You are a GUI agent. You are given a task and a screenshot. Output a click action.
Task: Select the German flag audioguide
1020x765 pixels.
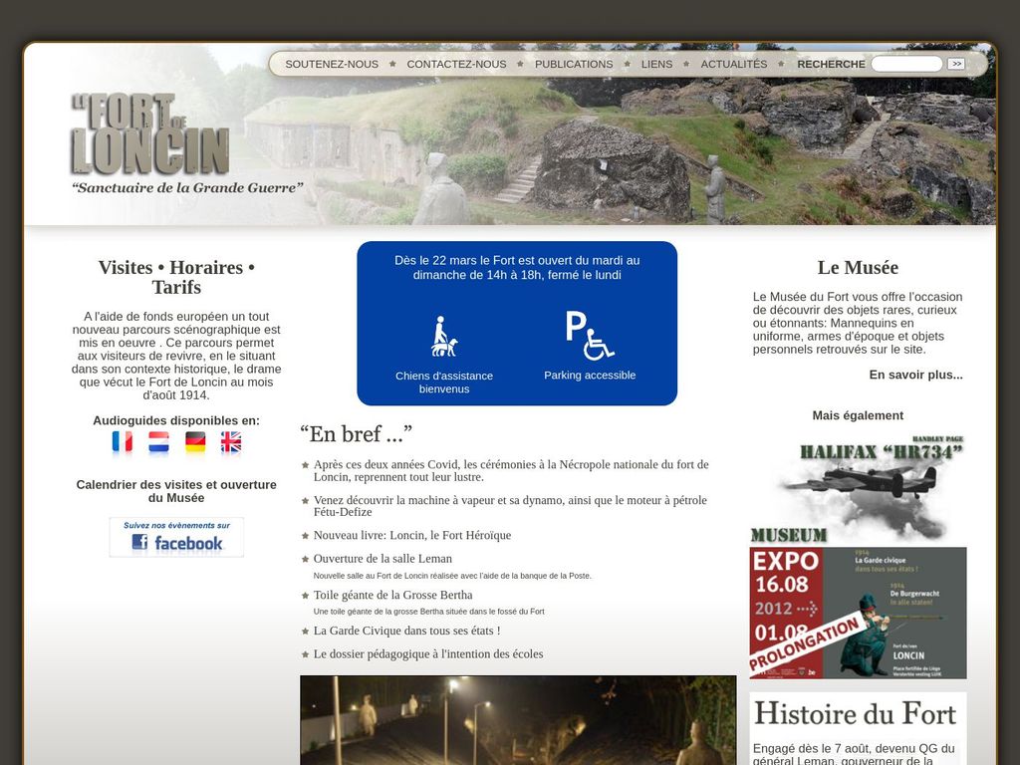click(x=195, y=442)
